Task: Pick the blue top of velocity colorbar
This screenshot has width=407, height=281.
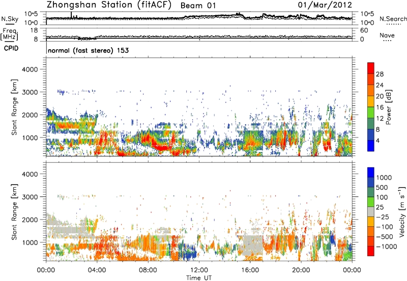Action: point(371,172)
